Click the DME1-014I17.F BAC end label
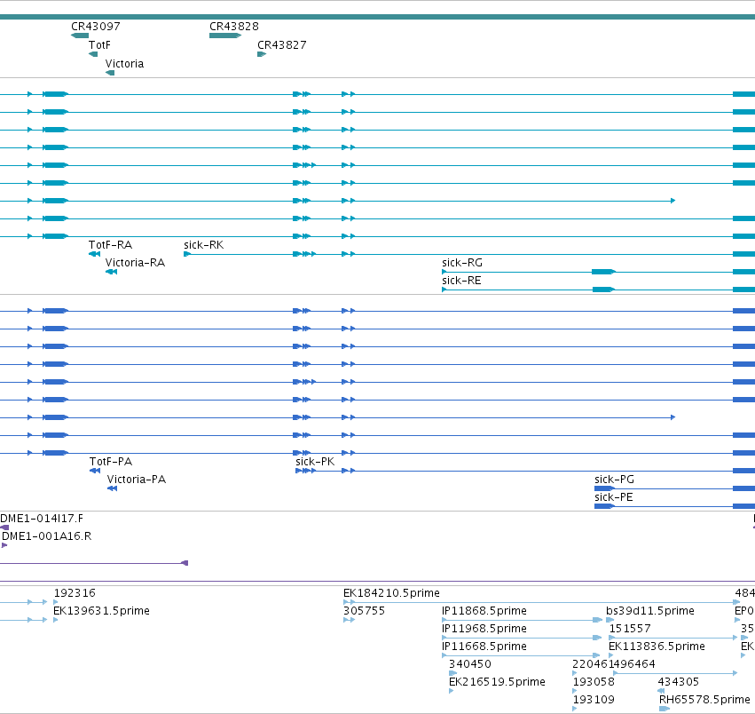755x714 pixels. tap(42, 519)
